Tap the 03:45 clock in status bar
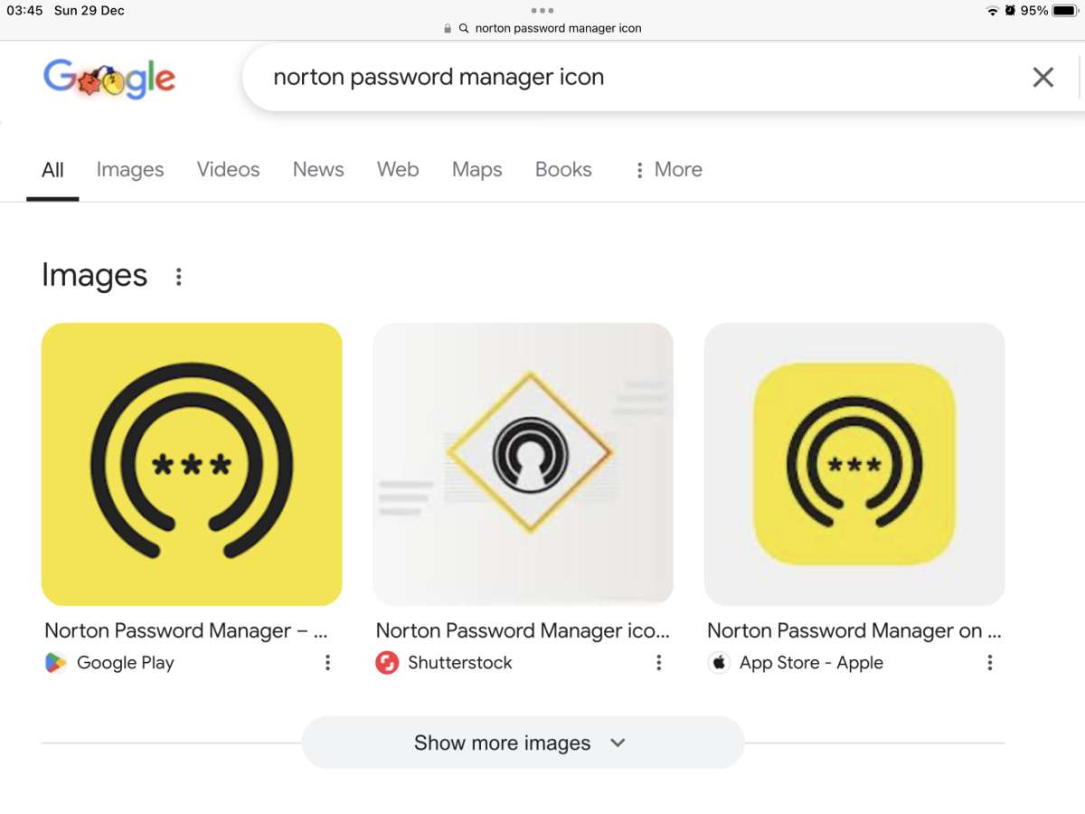 24,11
